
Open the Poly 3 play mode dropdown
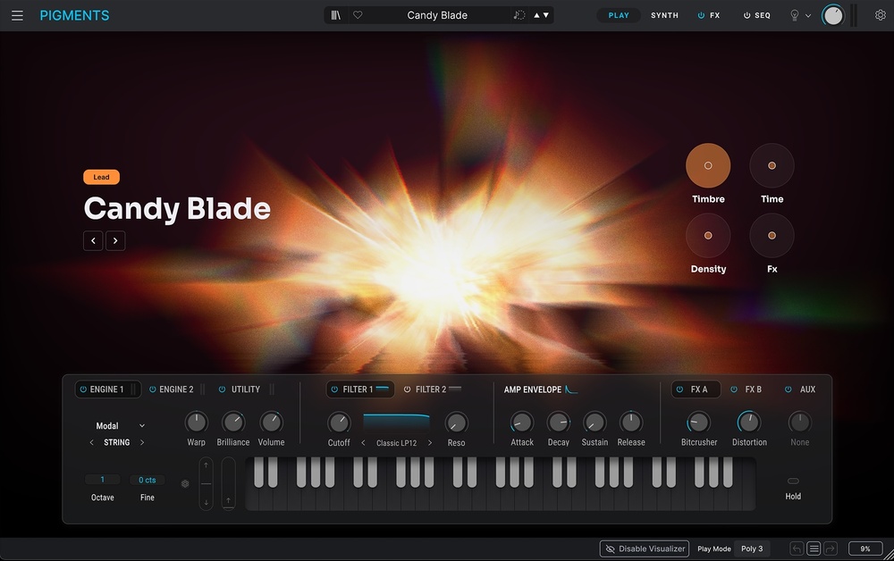(x=752, y=548)
